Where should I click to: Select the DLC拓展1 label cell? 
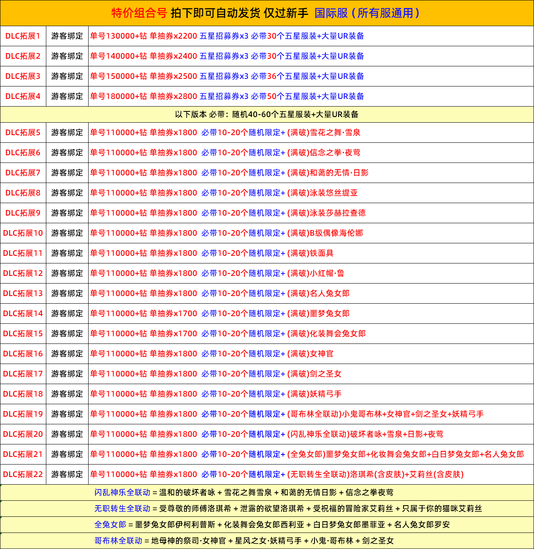23,36
